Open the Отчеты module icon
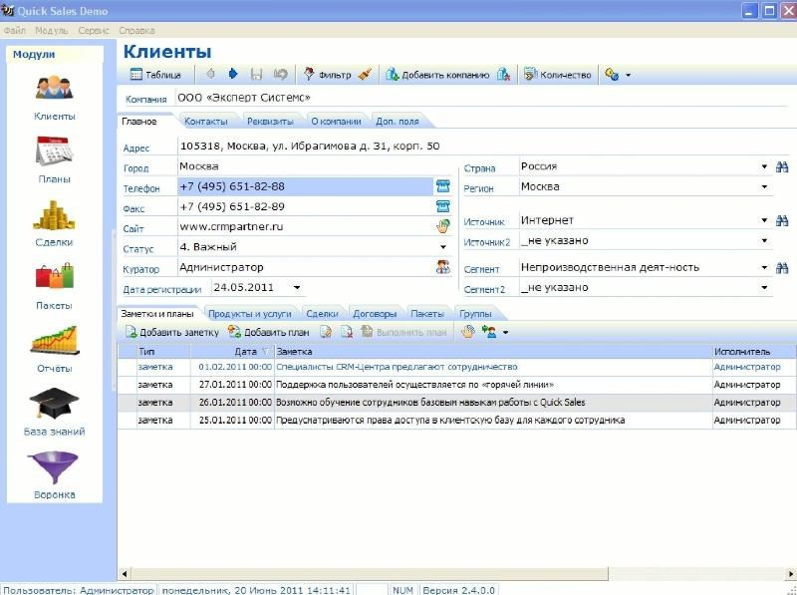Viewport: 797px width, 595px height. point(53,344)
